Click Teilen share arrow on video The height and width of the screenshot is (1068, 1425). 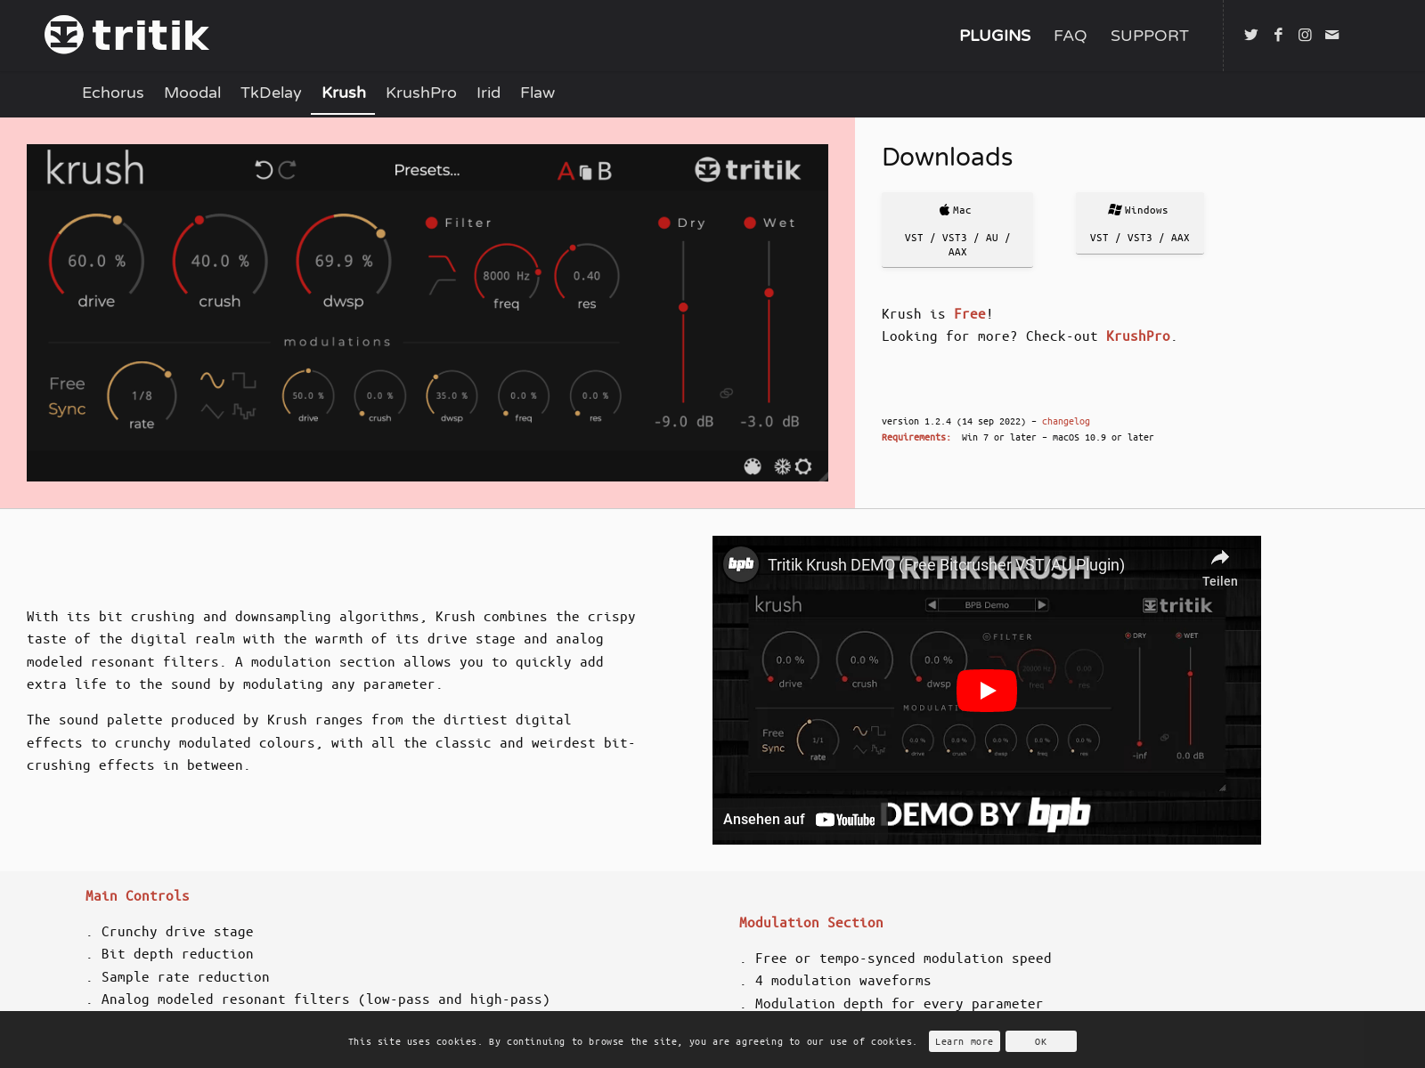(1220, 558)
